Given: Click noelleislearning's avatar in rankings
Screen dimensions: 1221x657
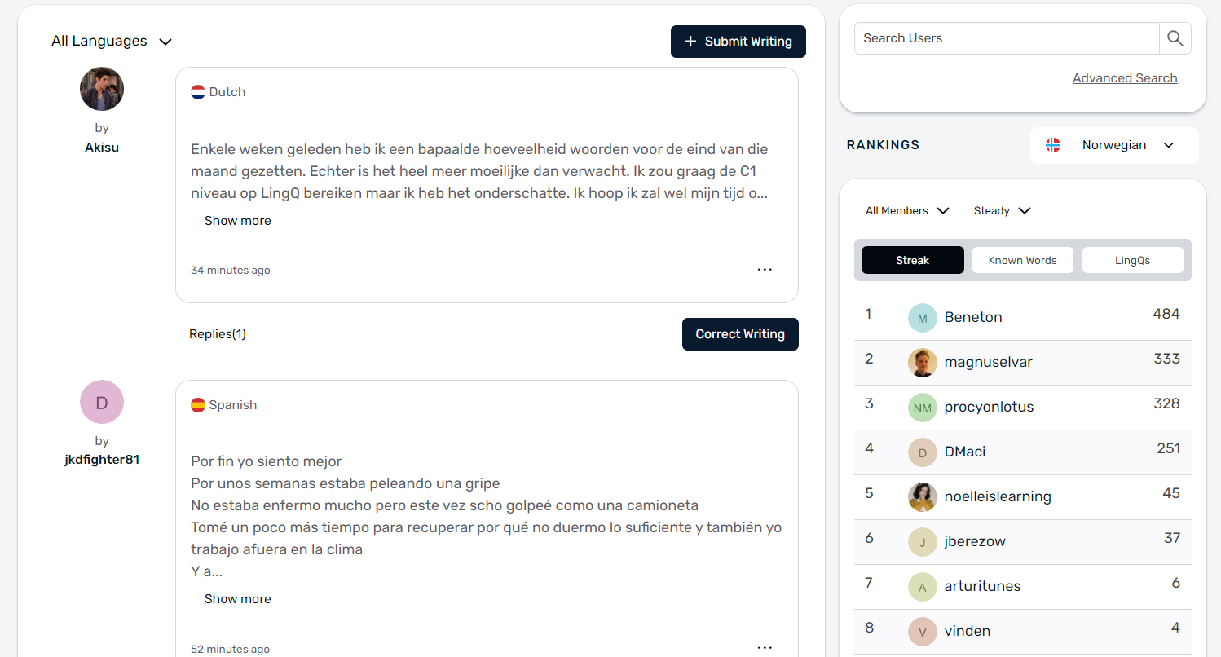Looking at the screenshot, I should 923,497.
